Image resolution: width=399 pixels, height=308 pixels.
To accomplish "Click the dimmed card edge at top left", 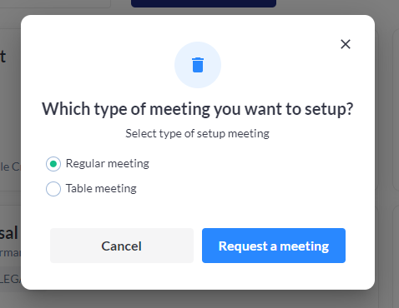I will pyautogui.click(x=55, y=3).
